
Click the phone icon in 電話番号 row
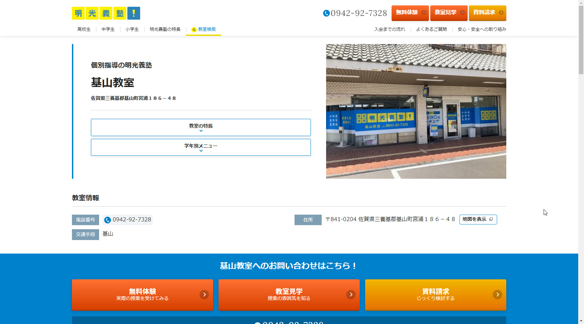(108, 220)
